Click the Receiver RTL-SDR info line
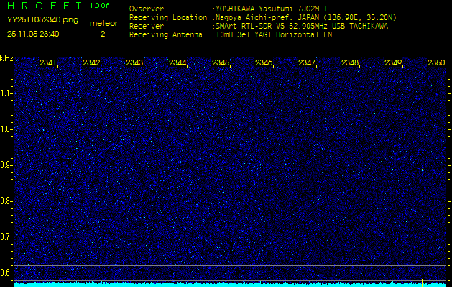The image size is (452, 287). [x=258, y=25]
